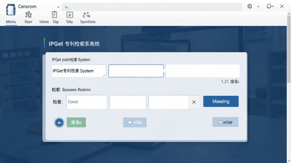Click the settings gear icon
The height and width of the screenshot is (163, 291).
tap(250, 6)
